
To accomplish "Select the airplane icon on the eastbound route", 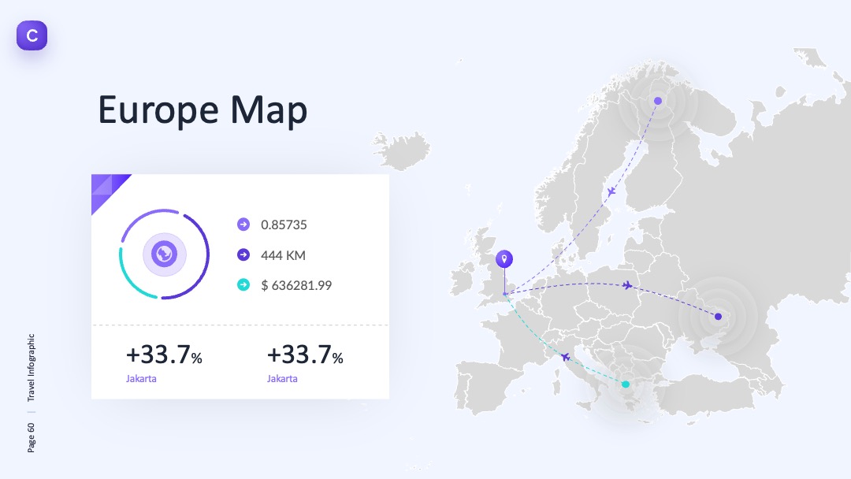I will click(x=627, y=284).
